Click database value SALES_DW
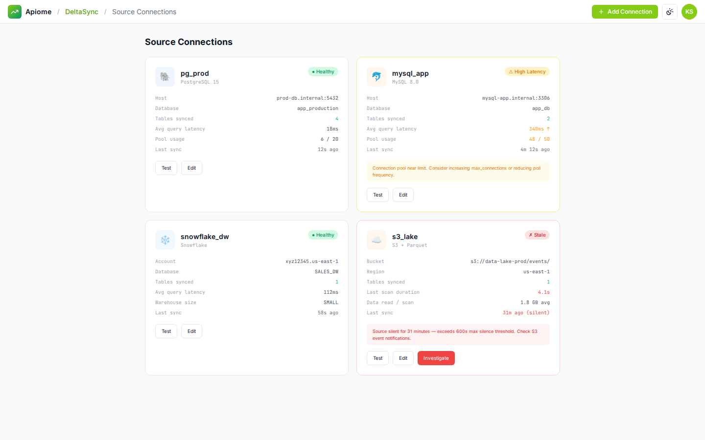705x440 pixels. pyautogui.click(x=327, y=272)
